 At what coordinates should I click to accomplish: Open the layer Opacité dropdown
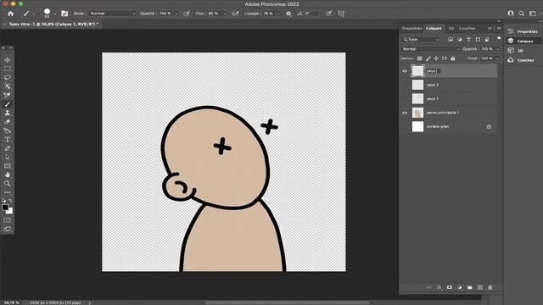coord(498,49)
